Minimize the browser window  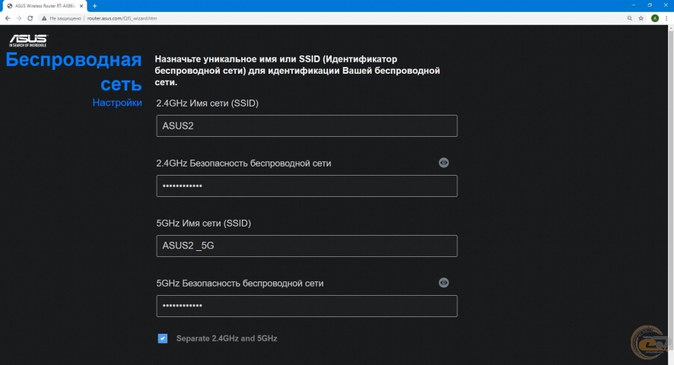tap(633, 5)
